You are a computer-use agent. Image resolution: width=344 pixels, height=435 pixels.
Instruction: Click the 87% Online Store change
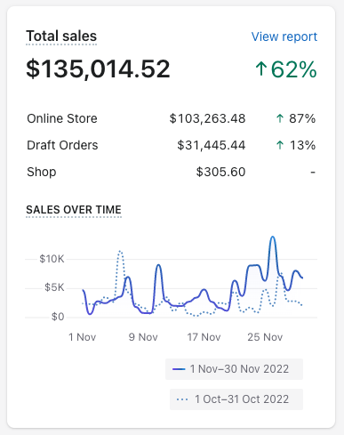[302, 118]
